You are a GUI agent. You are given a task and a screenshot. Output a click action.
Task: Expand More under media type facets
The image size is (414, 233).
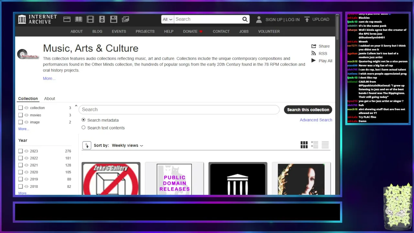tap(24, 129)
